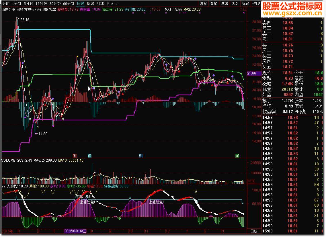Click the 买一 18.76 order row
The height and width of the screenshot is (237, 326).
292,45
